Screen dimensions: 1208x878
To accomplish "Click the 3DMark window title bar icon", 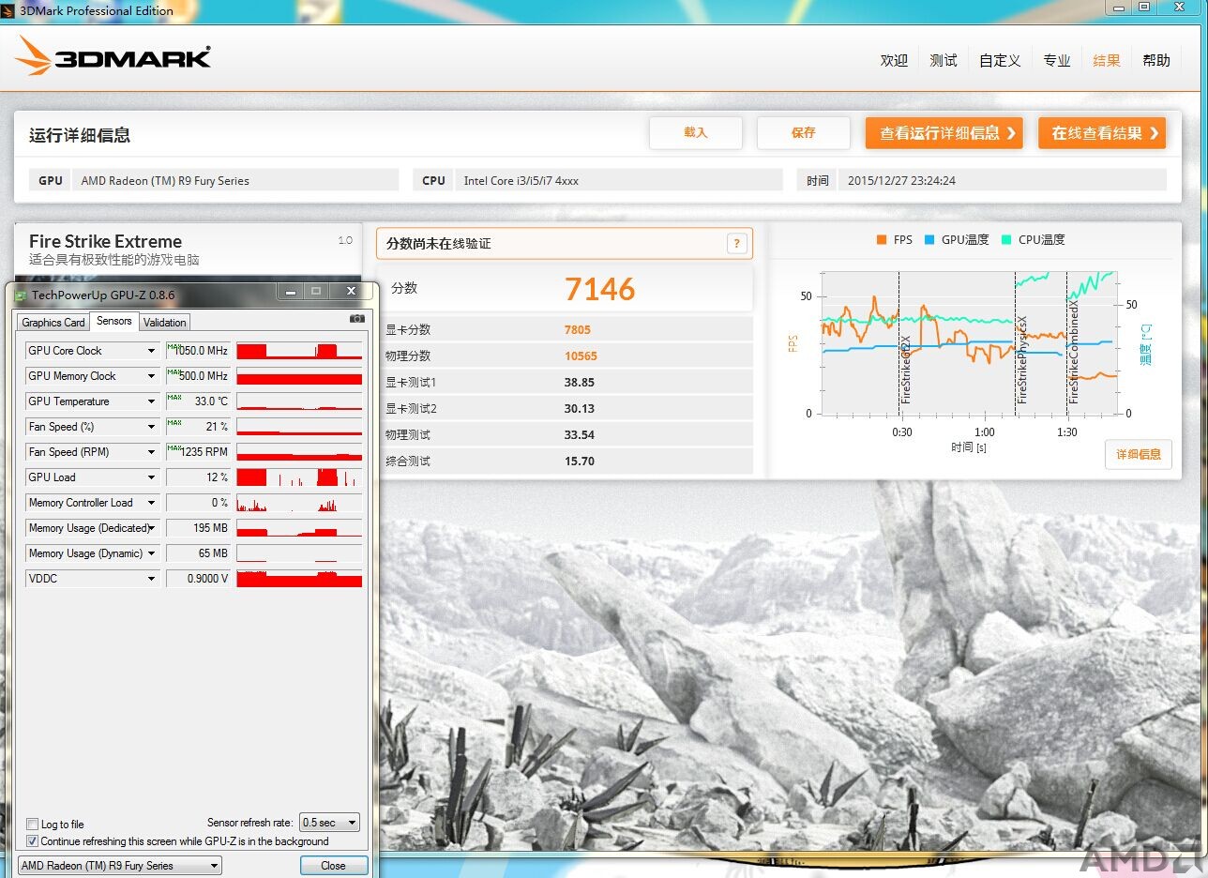I will (8, 10).
